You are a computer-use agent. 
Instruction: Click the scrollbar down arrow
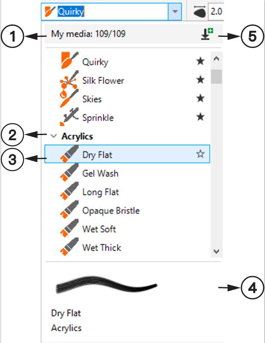[217, 251]
